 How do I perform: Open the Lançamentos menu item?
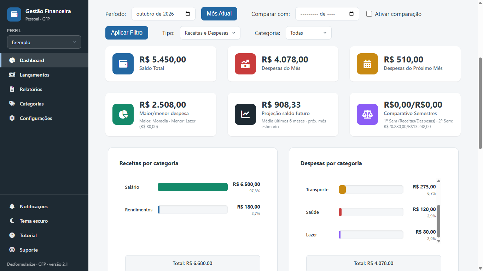(44, 75)
